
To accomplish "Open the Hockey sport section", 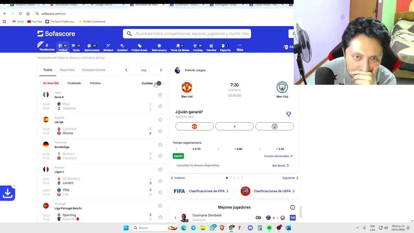I will (198, 47).
